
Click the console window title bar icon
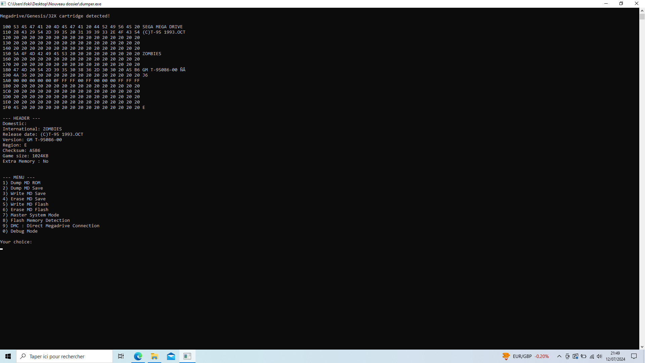tap(3, 4)
